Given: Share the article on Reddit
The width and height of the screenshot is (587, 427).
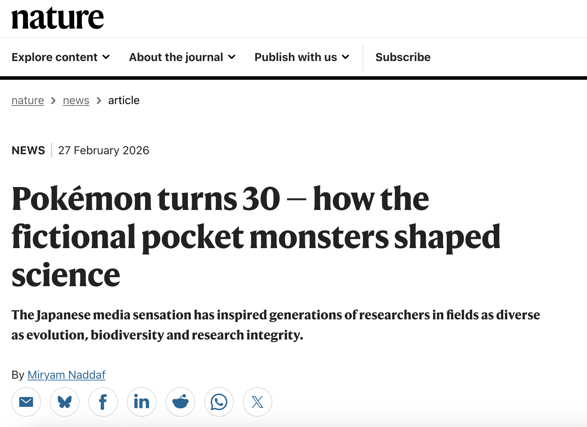Looking at the screenshot, I should pyautogui.click(x=180, y=402).
